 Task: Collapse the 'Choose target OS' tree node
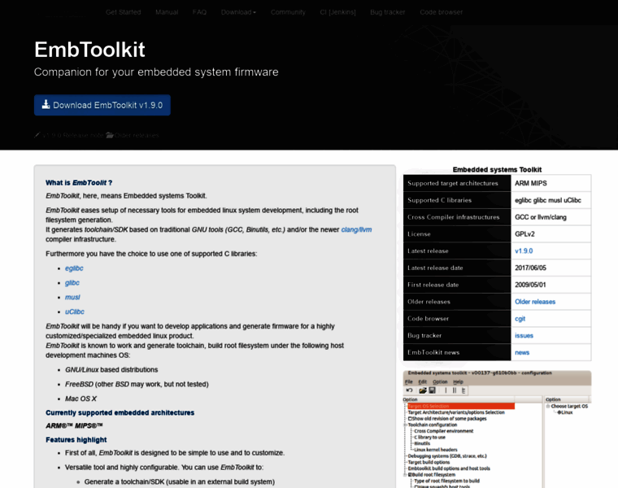[548, 406]
